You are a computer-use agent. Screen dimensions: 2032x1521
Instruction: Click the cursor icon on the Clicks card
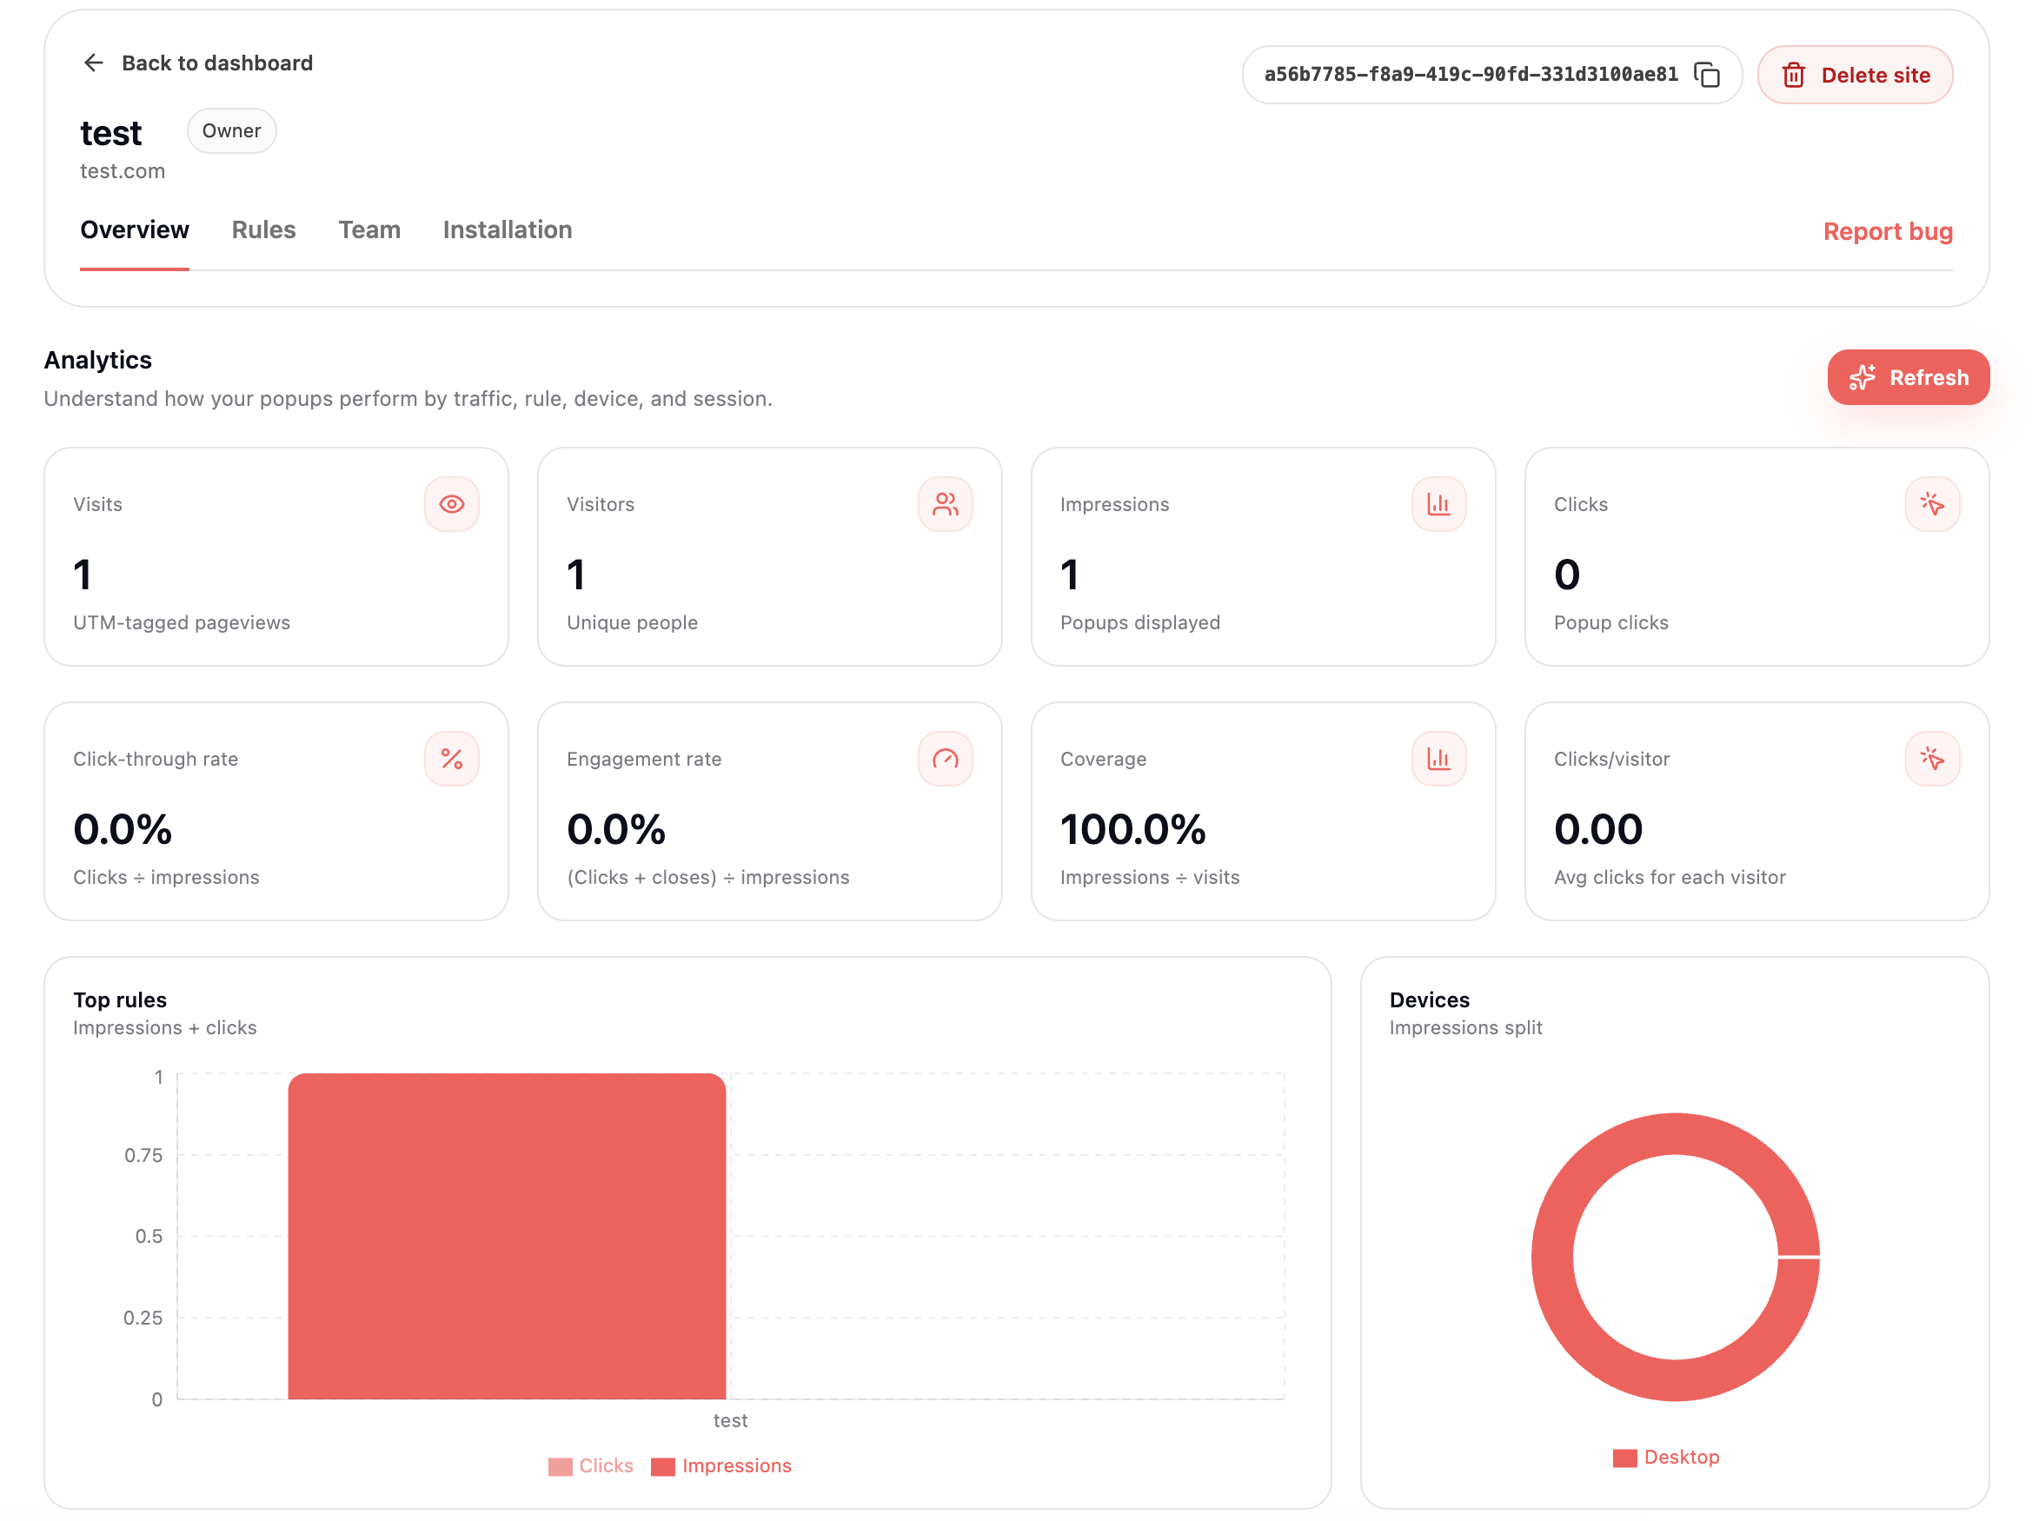pyautogui.click(x=1933, y=503)
